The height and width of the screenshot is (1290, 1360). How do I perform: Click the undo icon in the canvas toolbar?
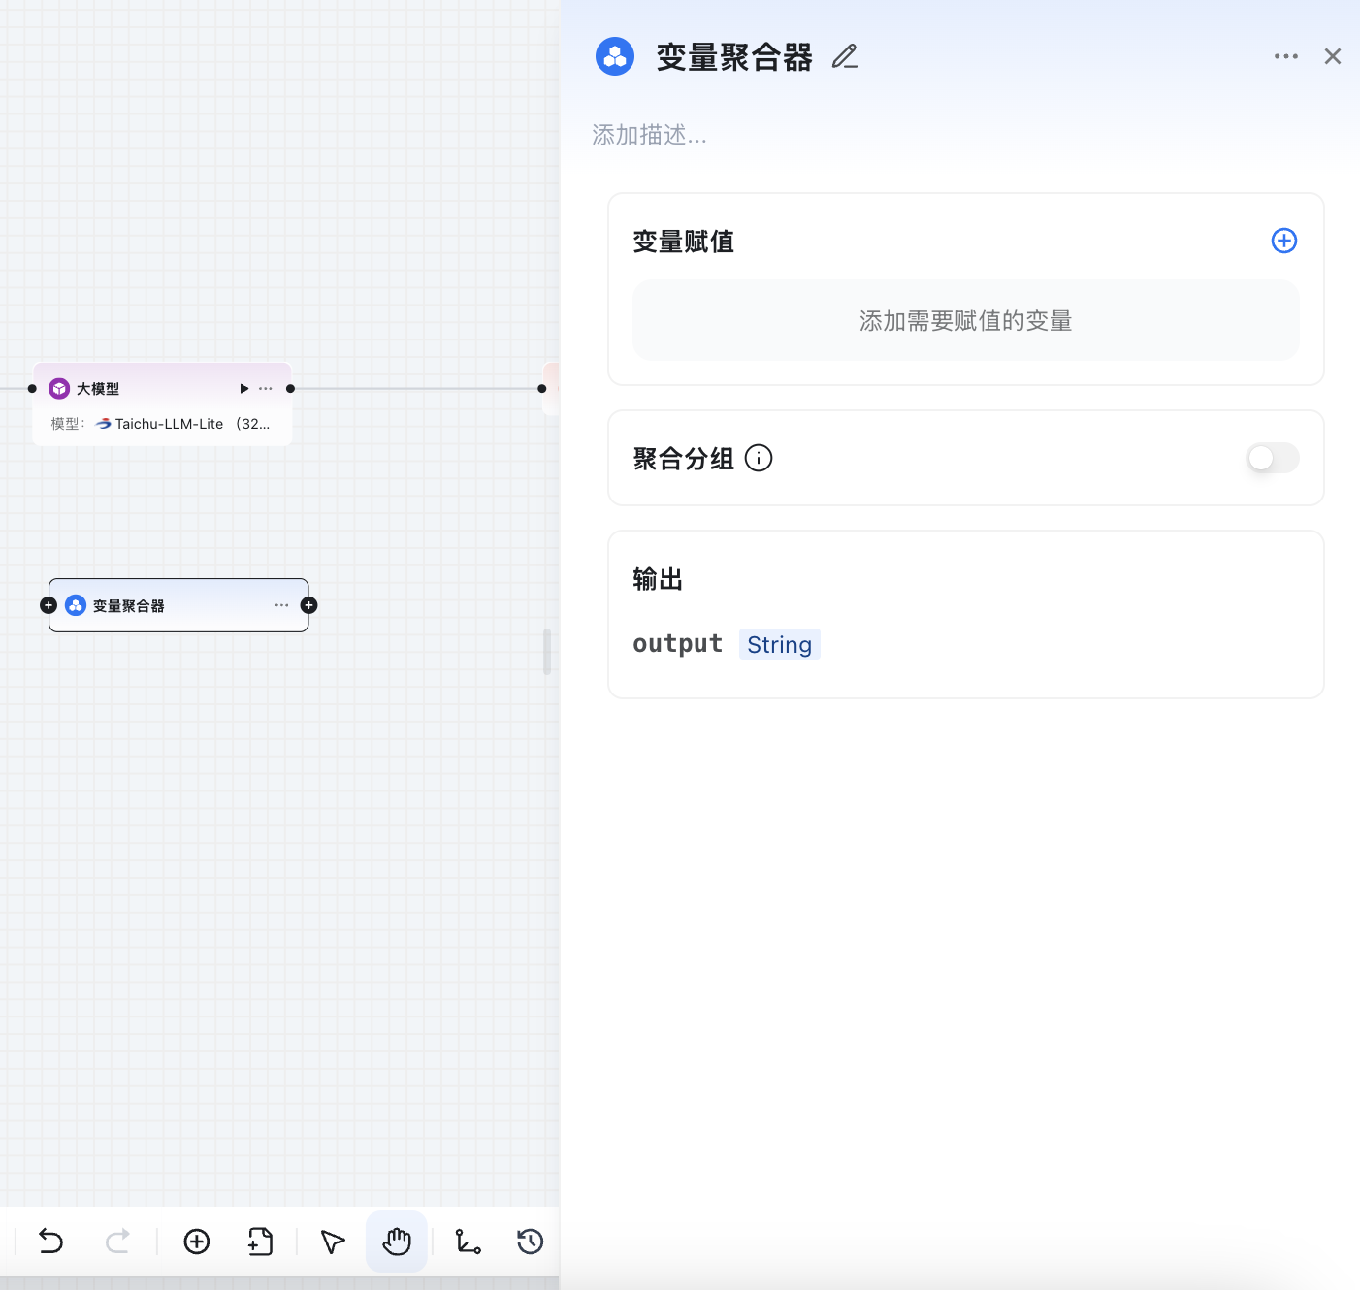point(50,1242)
